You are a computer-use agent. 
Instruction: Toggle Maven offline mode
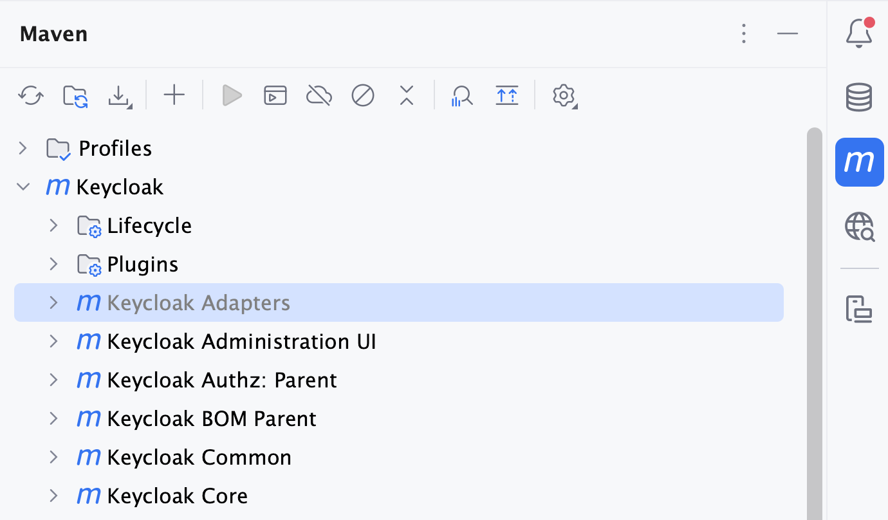pyautogui.click(x=319, y=95)
